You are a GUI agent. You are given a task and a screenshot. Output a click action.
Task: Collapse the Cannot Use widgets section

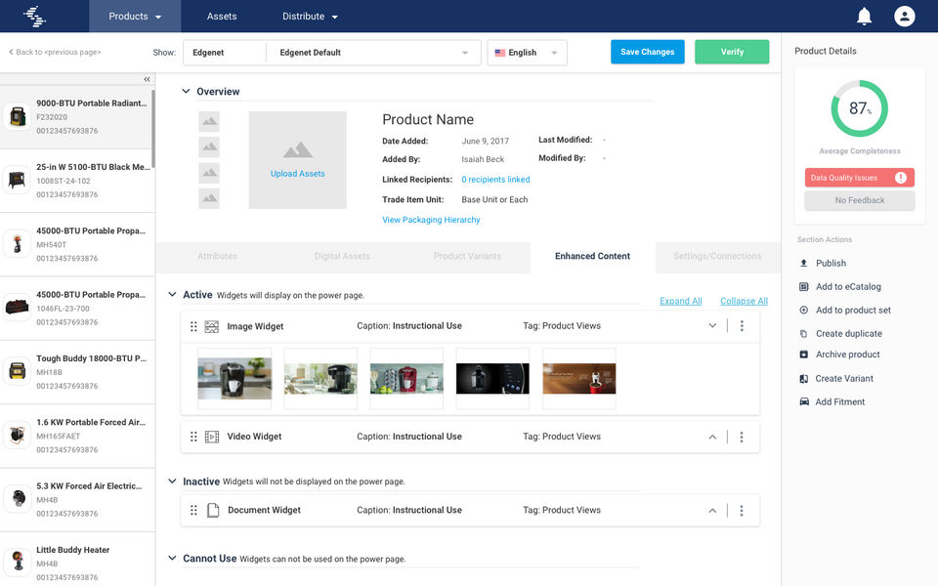(172, 558)
